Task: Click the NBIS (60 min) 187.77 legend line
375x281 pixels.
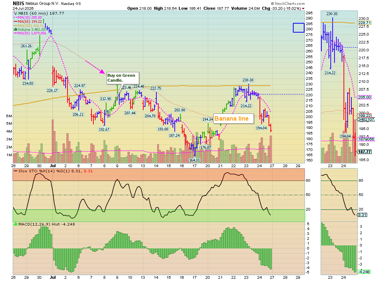Action: point(39,13)
